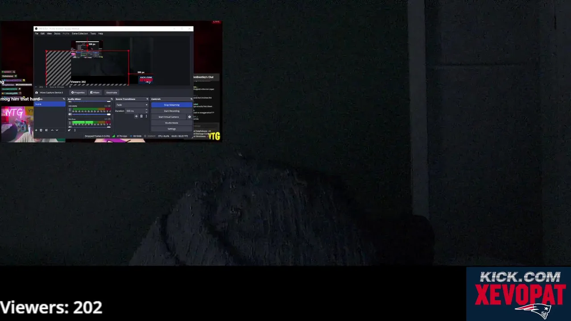This screenshot has width=571, height=321.
Task: Click Start Virtual Camera button
Action: click(169, 117)
